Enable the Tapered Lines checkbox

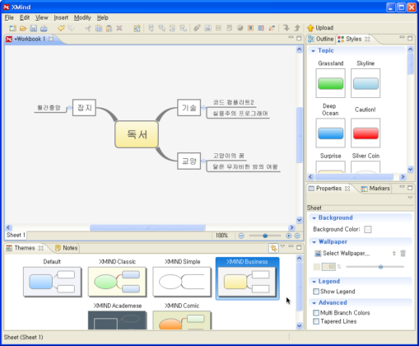[316, 321]
